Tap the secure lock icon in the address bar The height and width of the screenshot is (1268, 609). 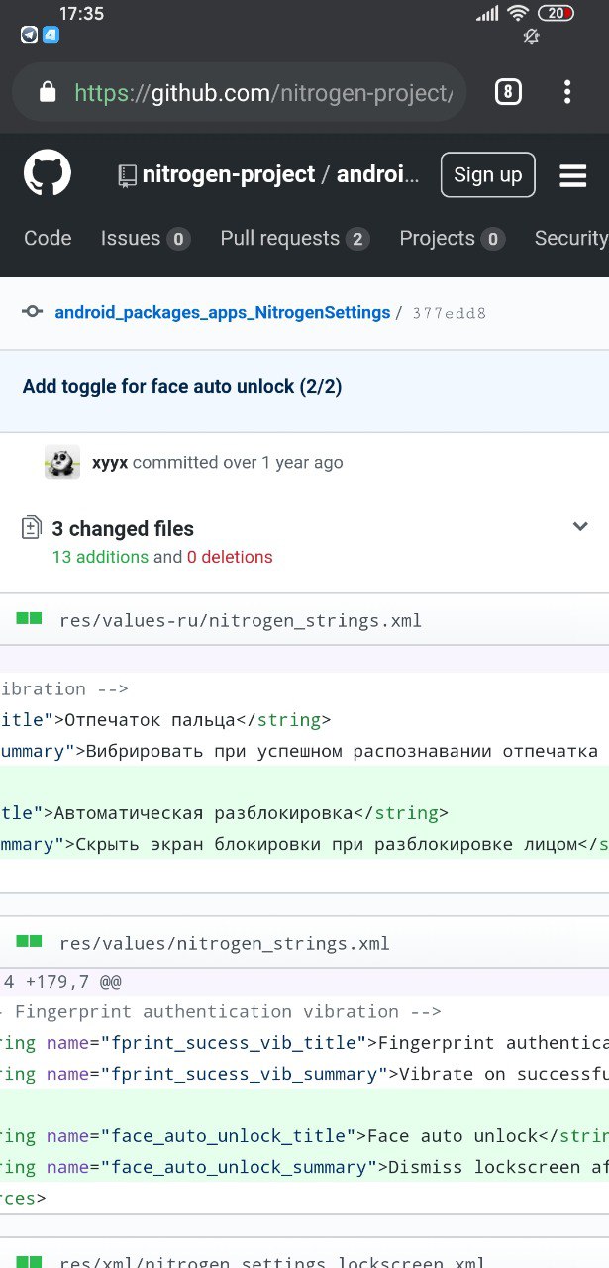point(47,92)
